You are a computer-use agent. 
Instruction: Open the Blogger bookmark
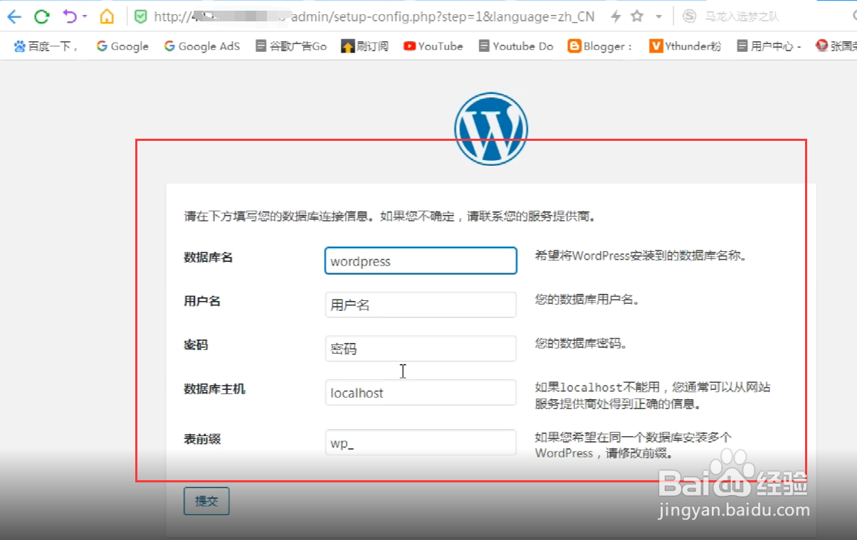[600, 46]
